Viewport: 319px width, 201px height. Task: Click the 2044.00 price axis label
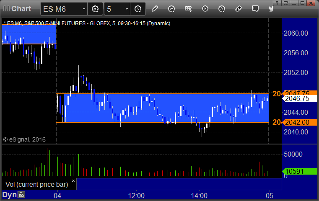point(296,112)
